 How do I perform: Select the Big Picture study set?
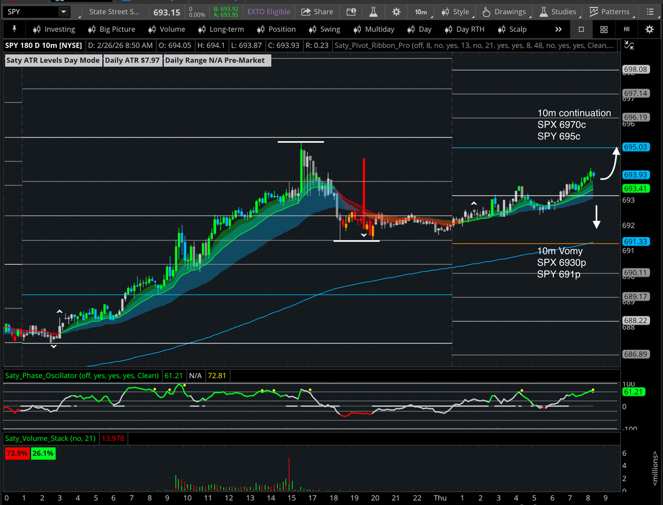coord(112,29)
